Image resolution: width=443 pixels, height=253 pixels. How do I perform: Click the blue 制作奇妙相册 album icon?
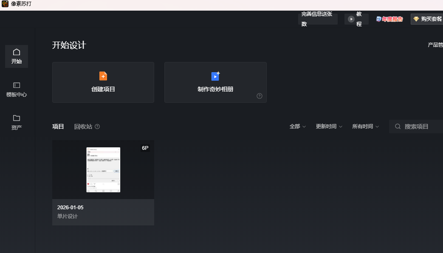pos(215,76)
